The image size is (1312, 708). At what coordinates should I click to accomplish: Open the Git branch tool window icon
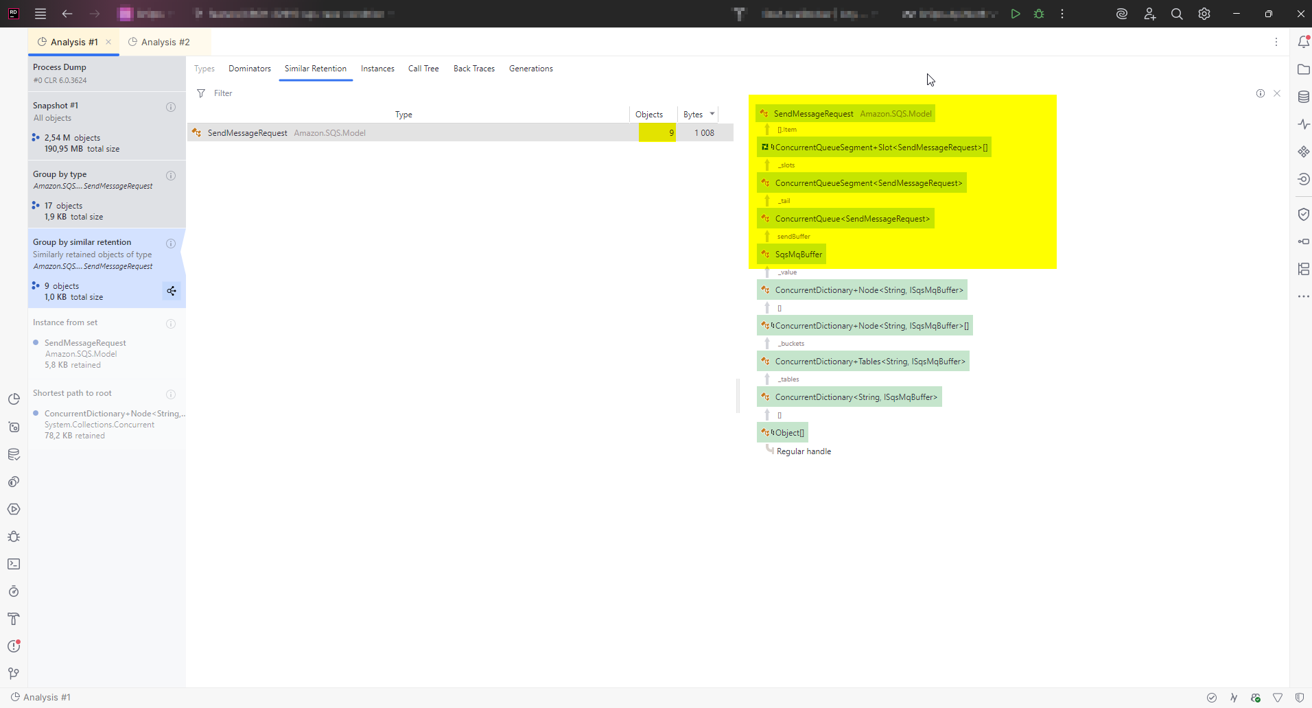pos(14,674)
